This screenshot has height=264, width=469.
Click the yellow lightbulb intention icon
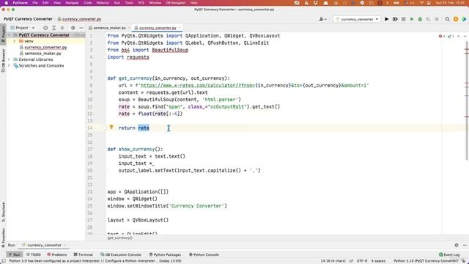111,127
